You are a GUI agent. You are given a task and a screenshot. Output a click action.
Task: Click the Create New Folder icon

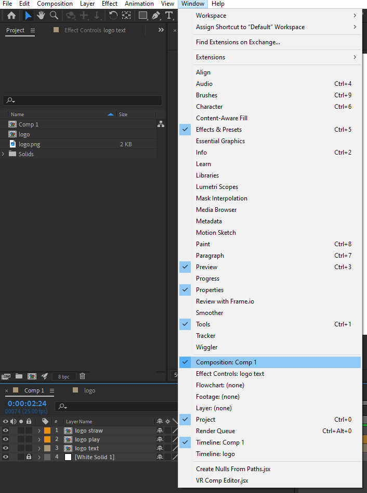pyautogui.click(x=19, y=376)
